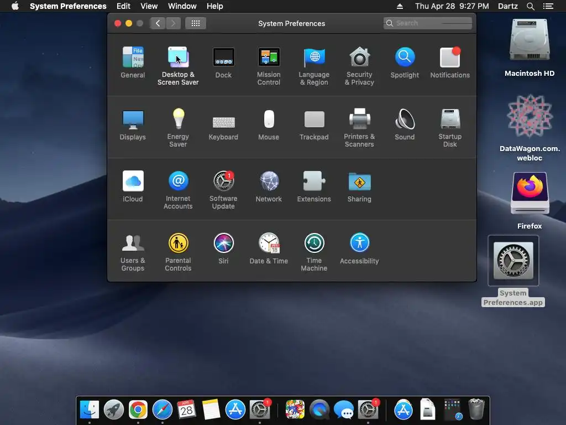Open the View menu
The width and height of the screenshot is (566, 425).
point(149,6)
